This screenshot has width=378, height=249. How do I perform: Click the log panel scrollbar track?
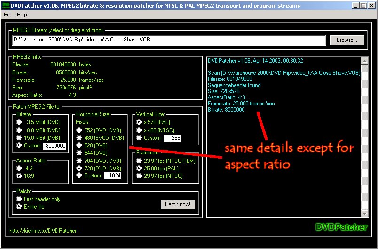[x=364, y=137]
